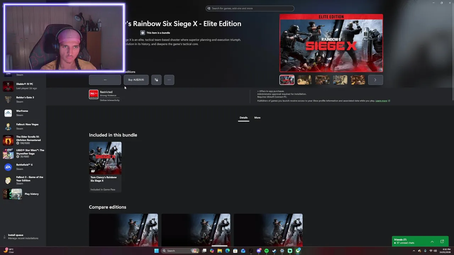Open the large Siege X hero image
The image size is (454, 255).
pos(331,43)
